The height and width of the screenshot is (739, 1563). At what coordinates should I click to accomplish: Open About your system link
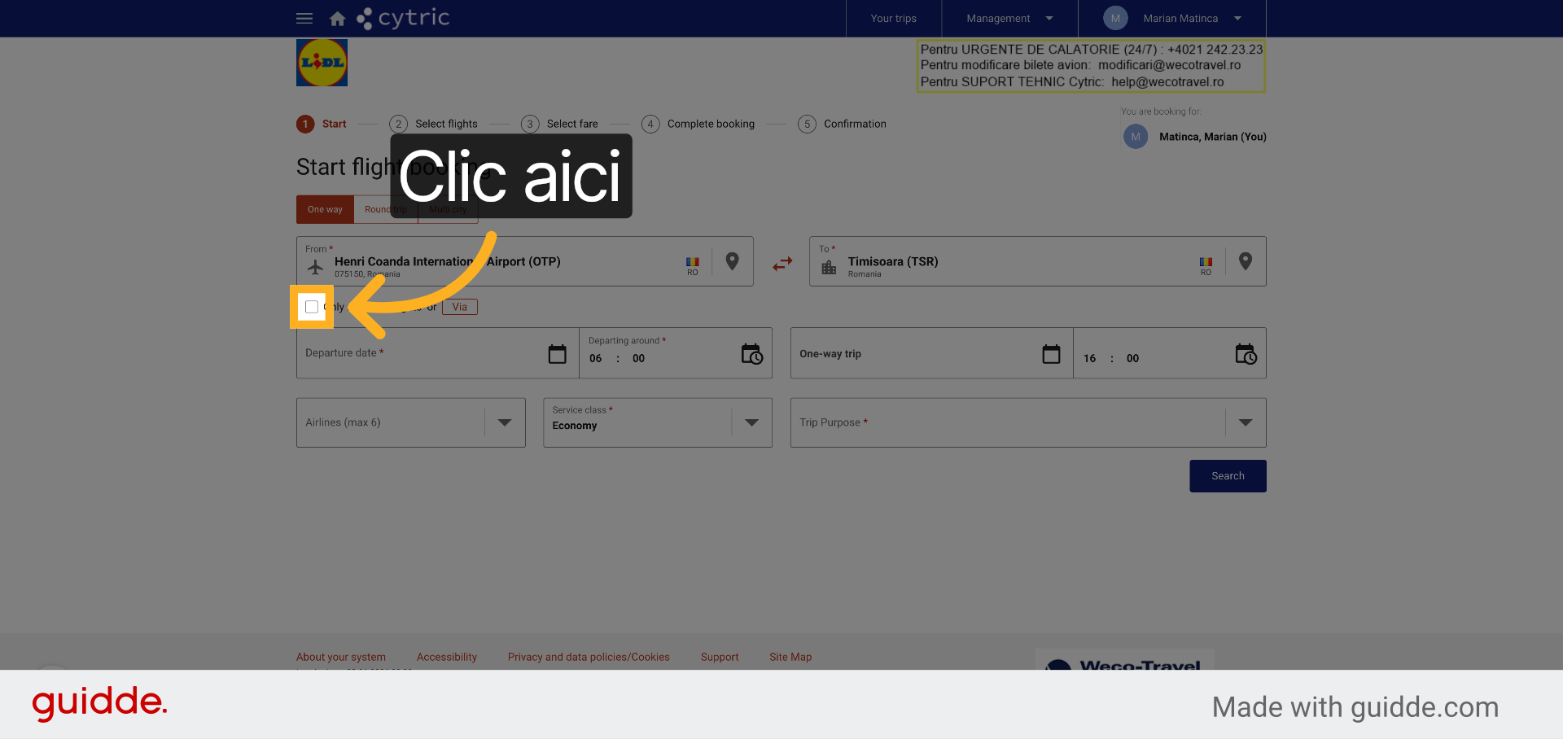pyautogui.click(x=341, y=657)
